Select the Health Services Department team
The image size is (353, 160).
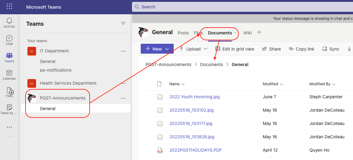[x=68, y=83]
